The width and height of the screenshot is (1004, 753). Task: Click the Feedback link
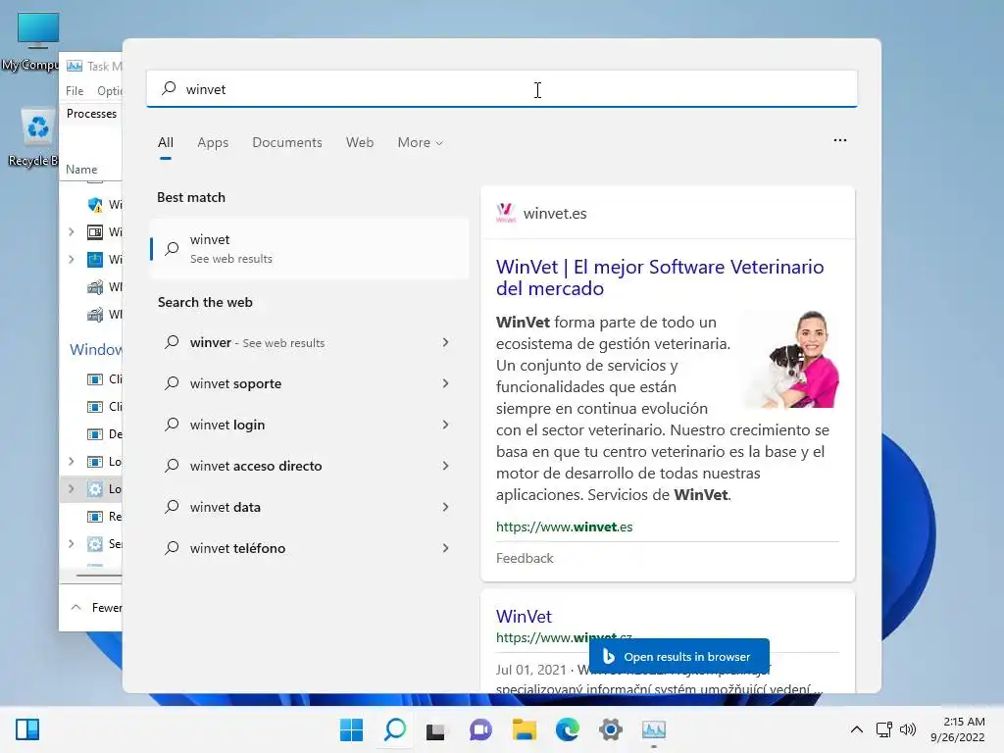[x=525, y=558]
